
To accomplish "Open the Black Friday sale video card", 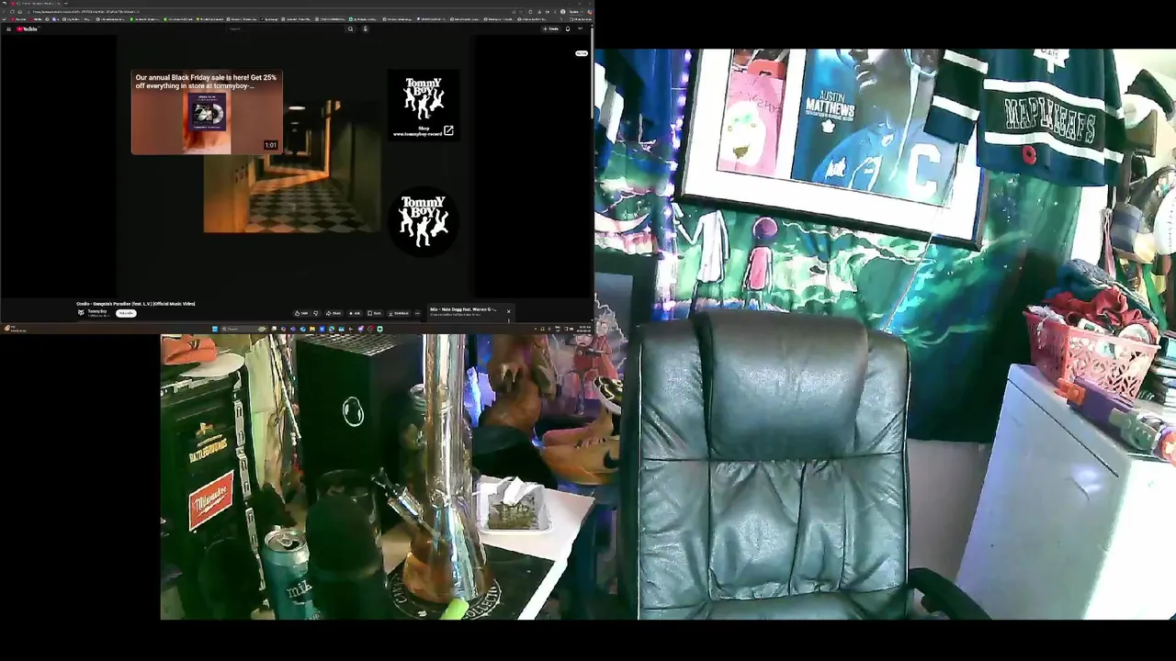I will (x=207, y=112).
